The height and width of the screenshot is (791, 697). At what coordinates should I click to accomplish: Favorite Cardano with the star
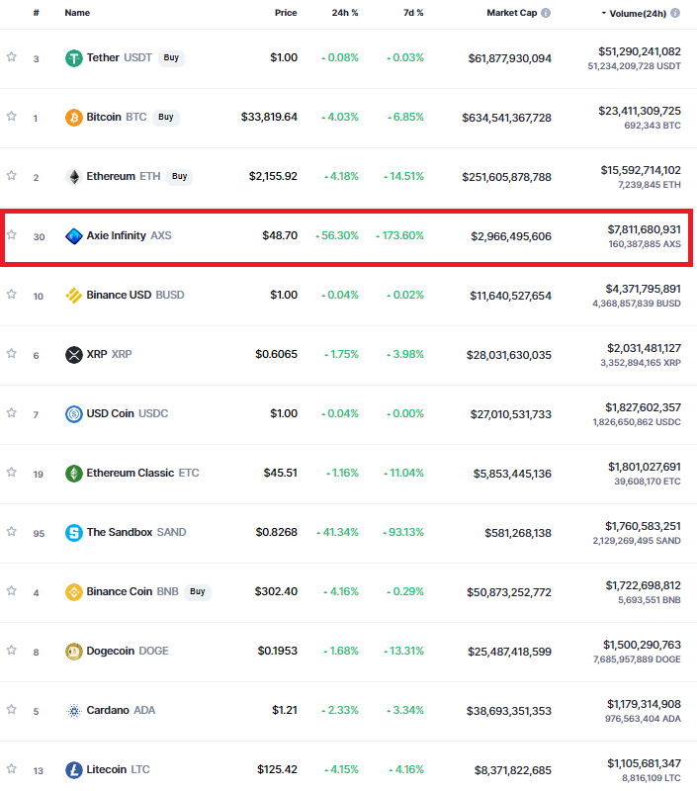(12, 709)
